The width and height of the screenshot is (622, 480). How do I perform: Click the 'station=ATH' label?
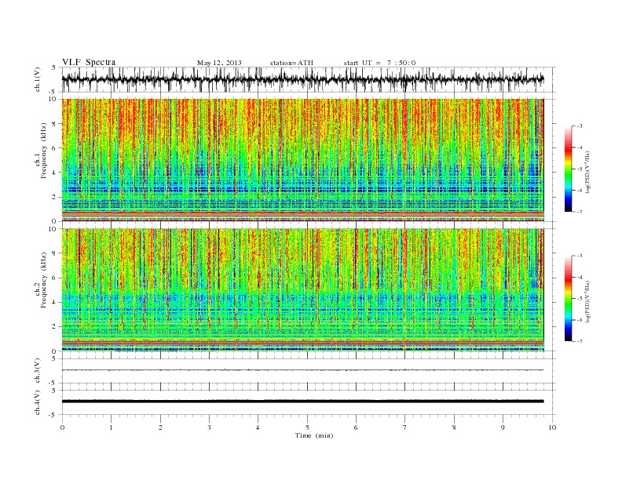tap(291, 63)
